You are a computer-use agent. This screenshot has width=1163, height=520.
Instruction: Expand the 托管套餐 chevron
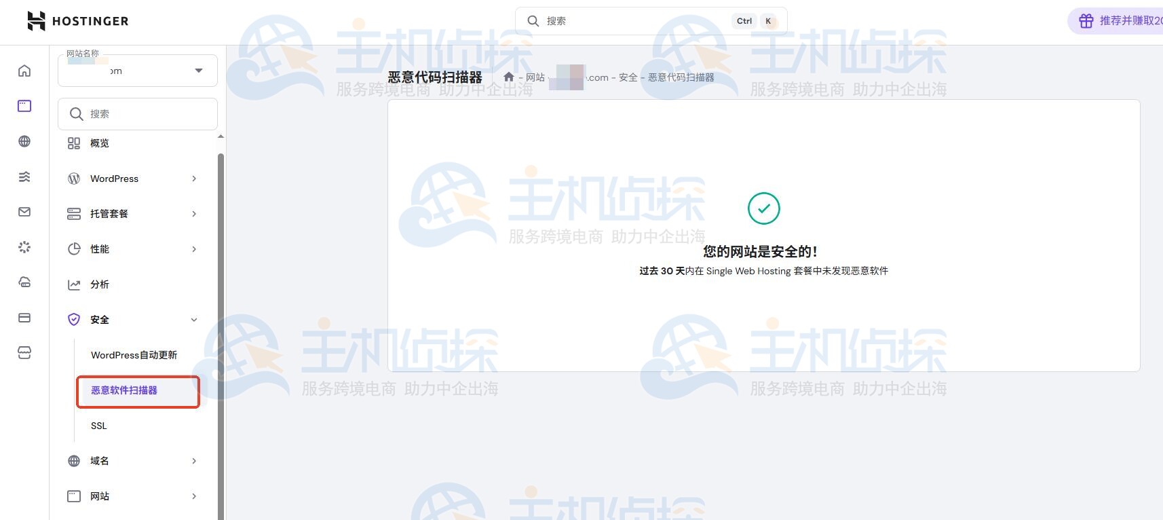[194, 214]
